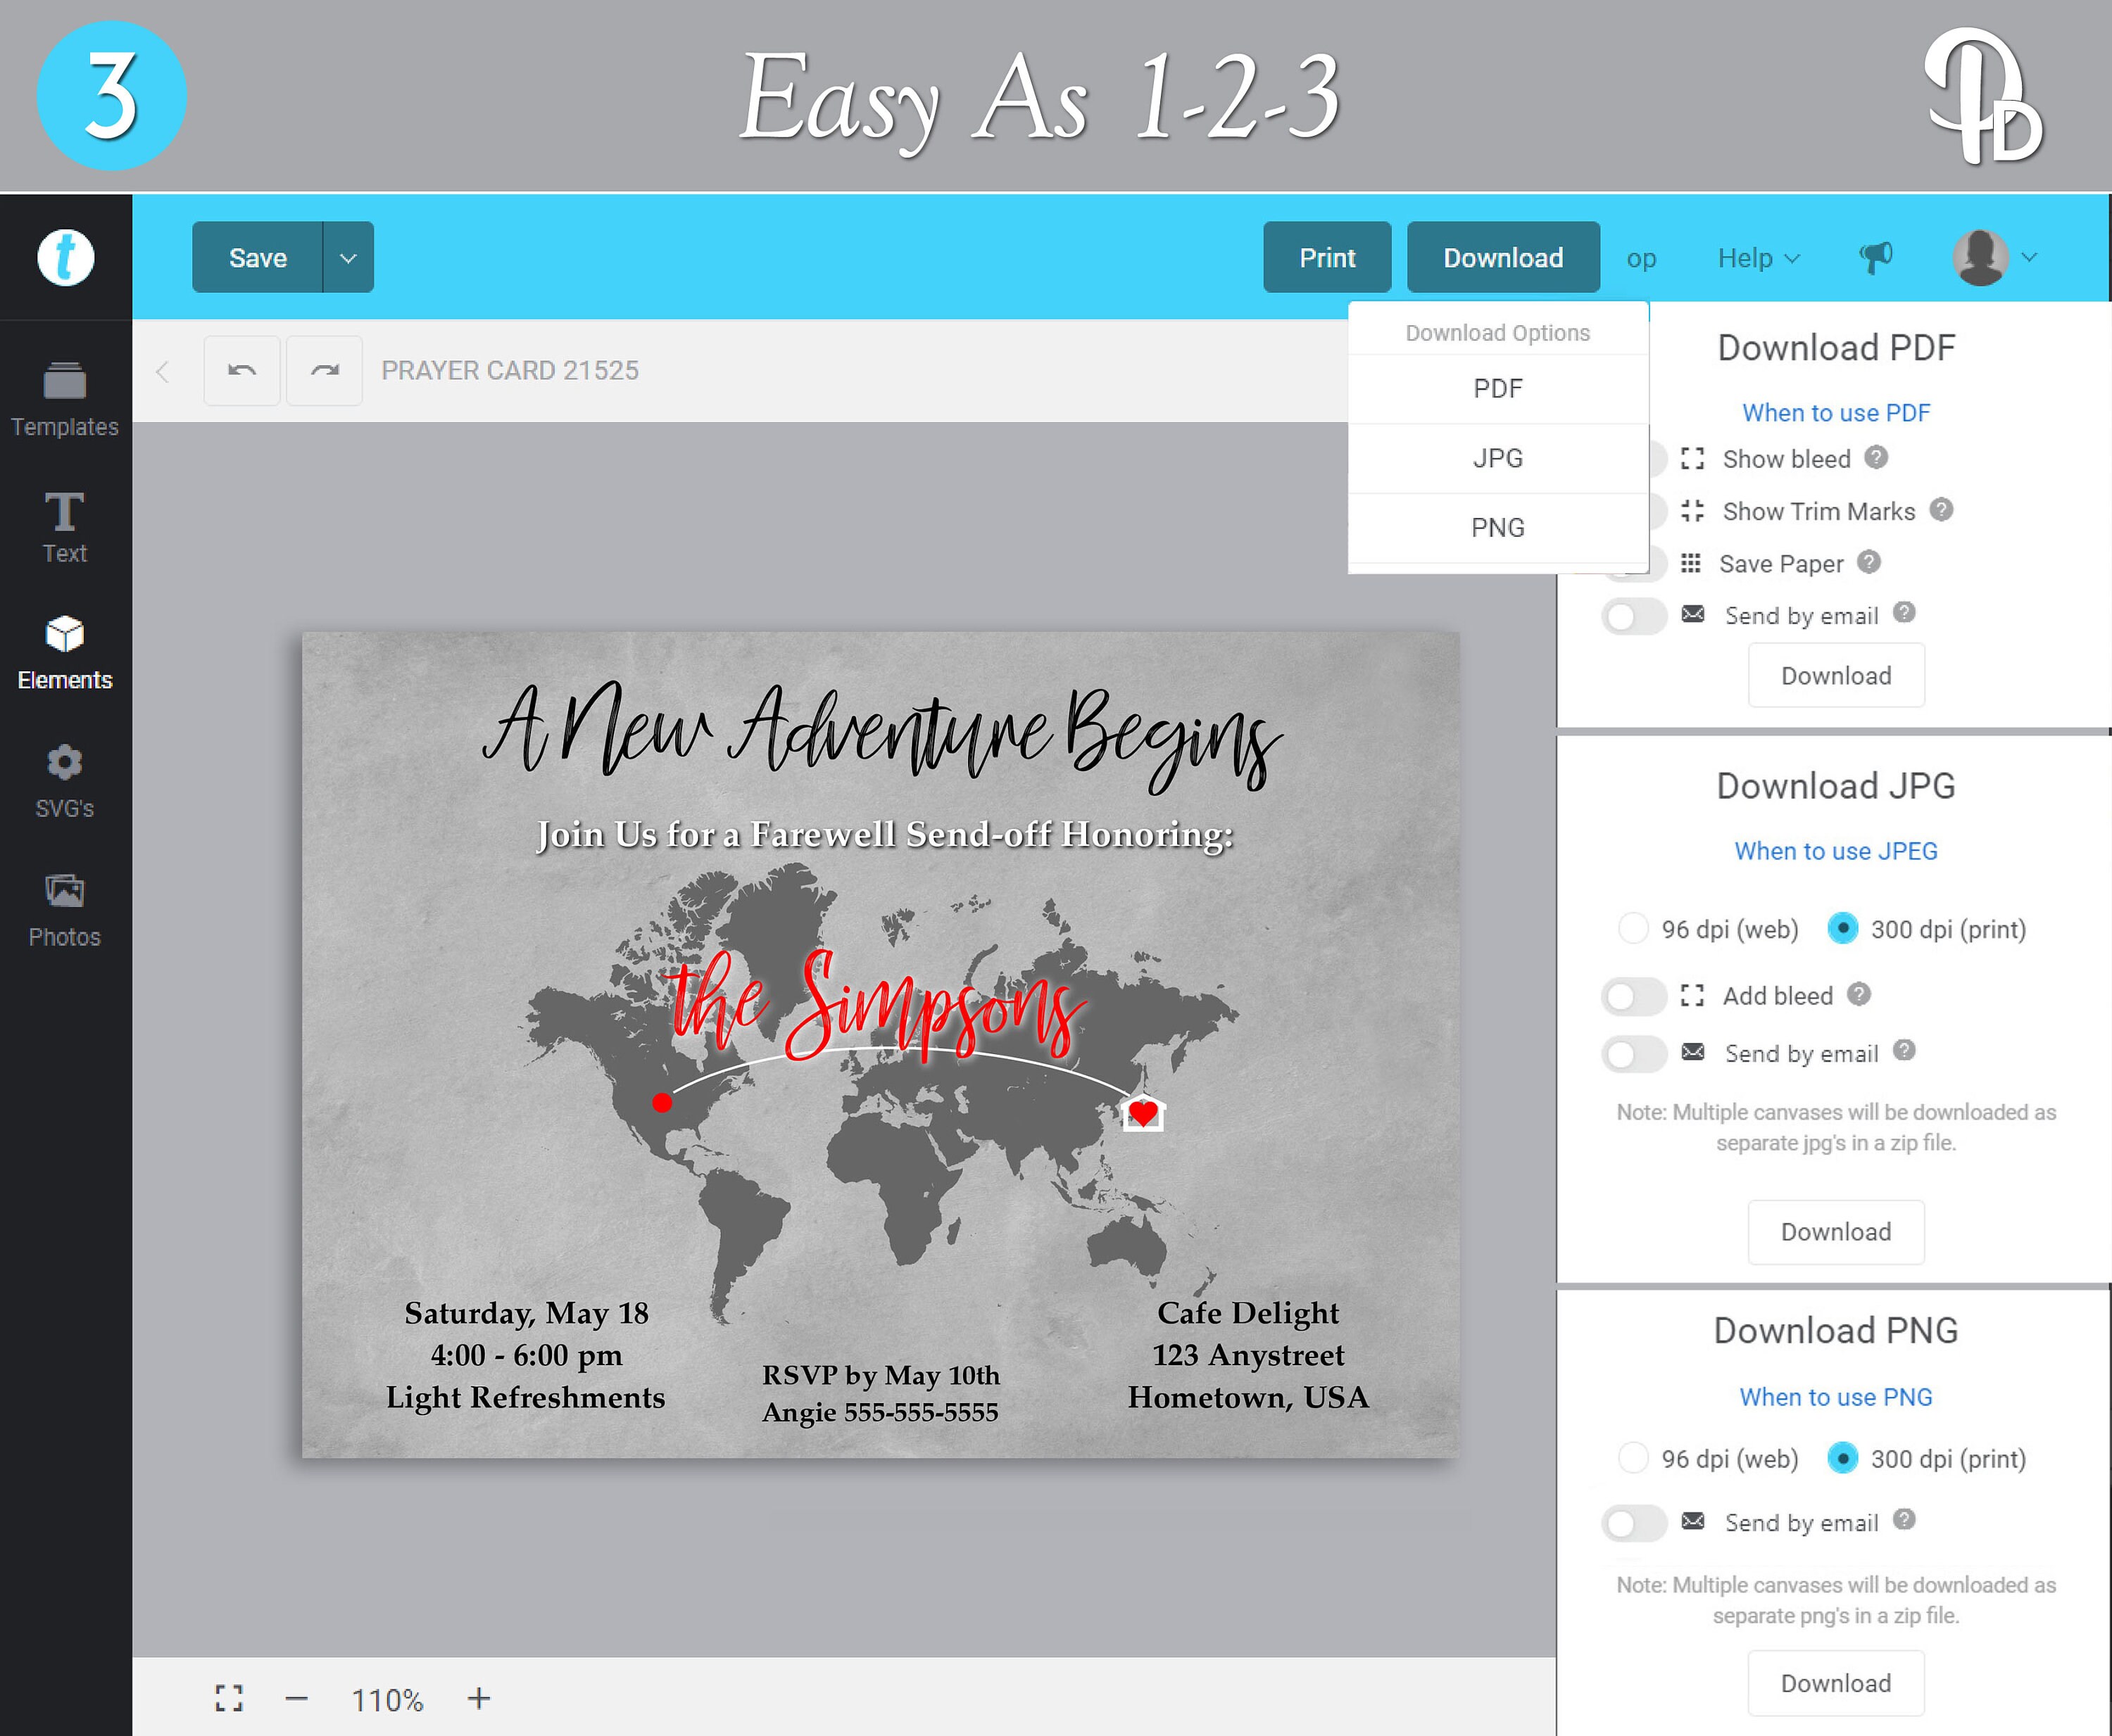This screenshot has height=1736, width=2112.
Task: Undo the last action
Action: (x=242, y=371)
